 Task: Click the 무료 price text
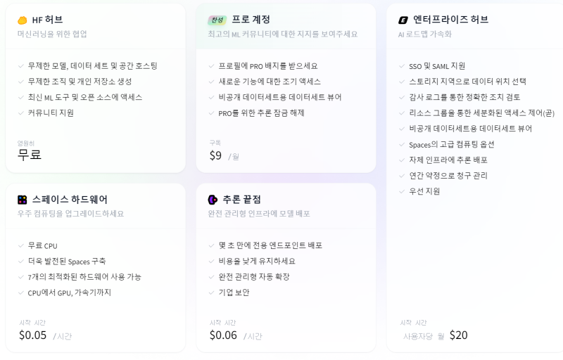30,155
